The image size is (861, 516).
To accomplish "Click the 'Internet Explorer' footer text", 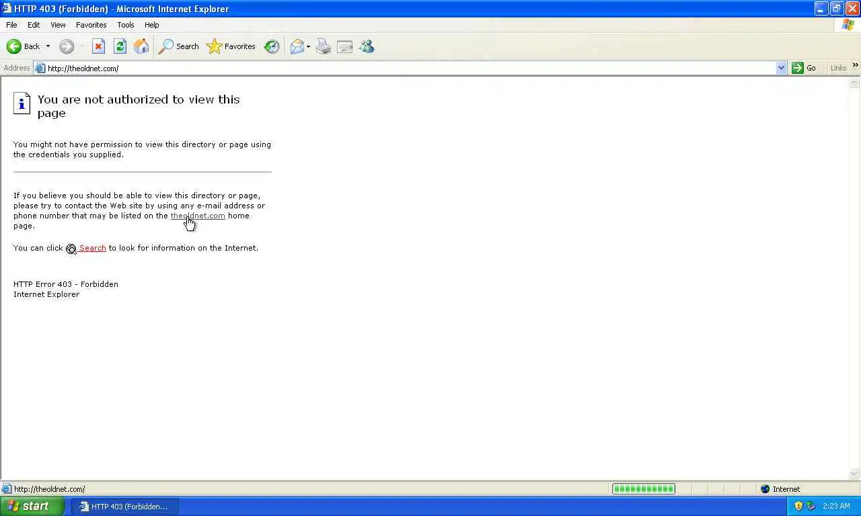I will pos(46,294).
